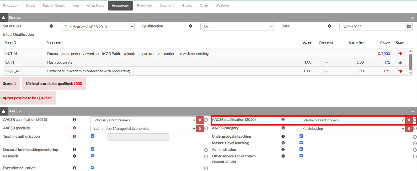Switch to the Promotions tab
Screen dimensions: 417x171
tap(144, 6)
